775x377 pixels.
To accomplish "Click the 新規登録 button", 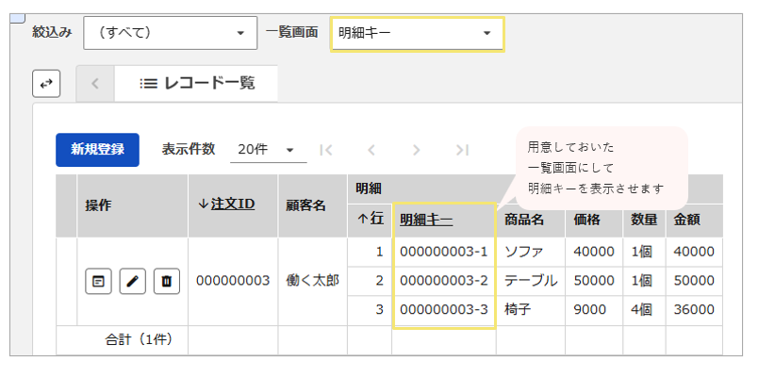I will [97, 150].
